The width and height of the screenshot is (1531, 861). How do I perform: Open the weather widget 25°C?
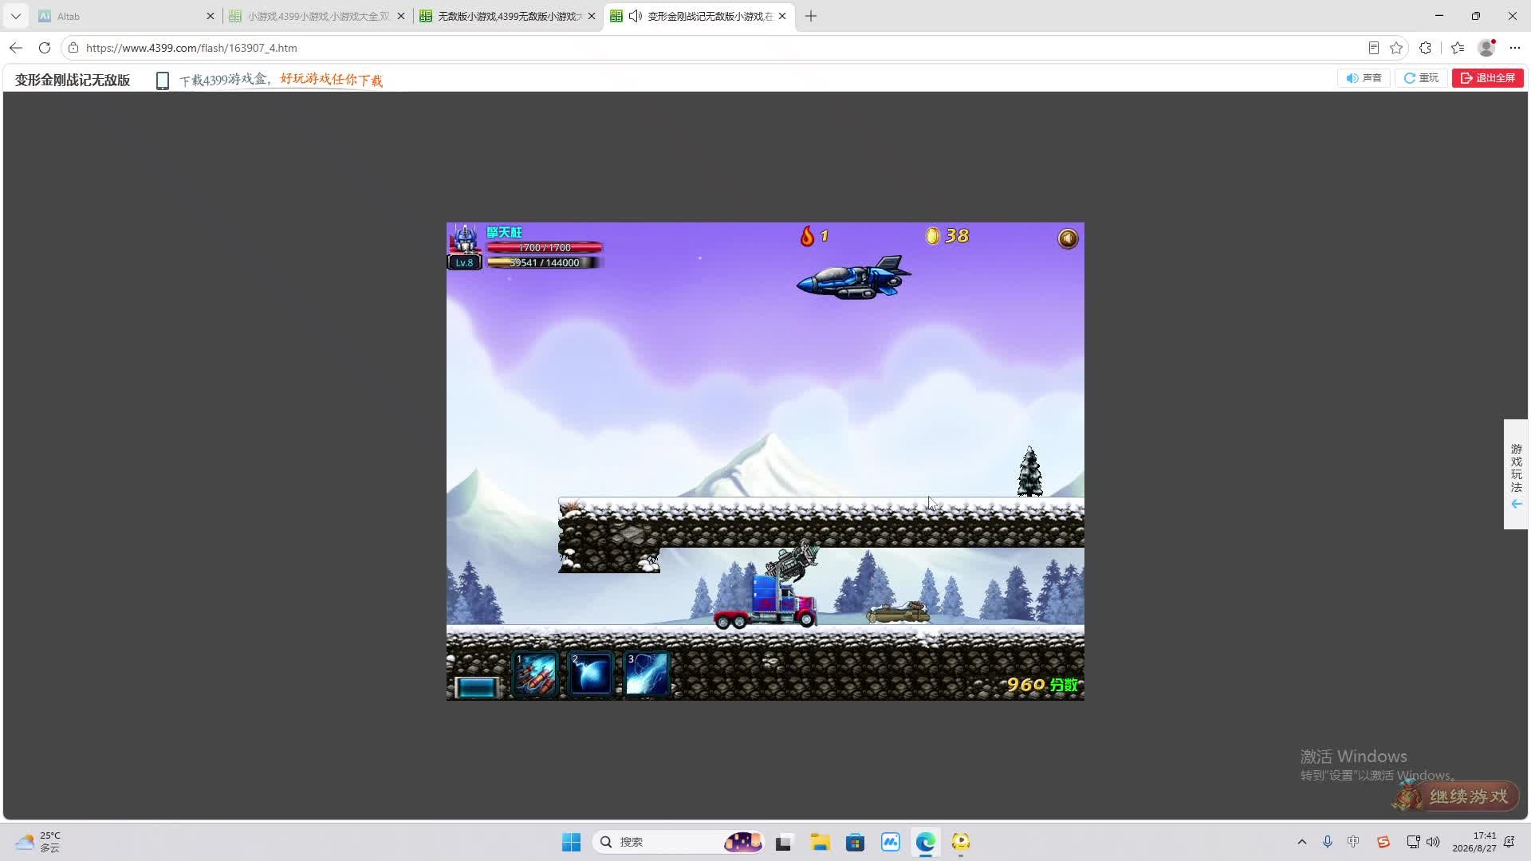tap(38, 842)
